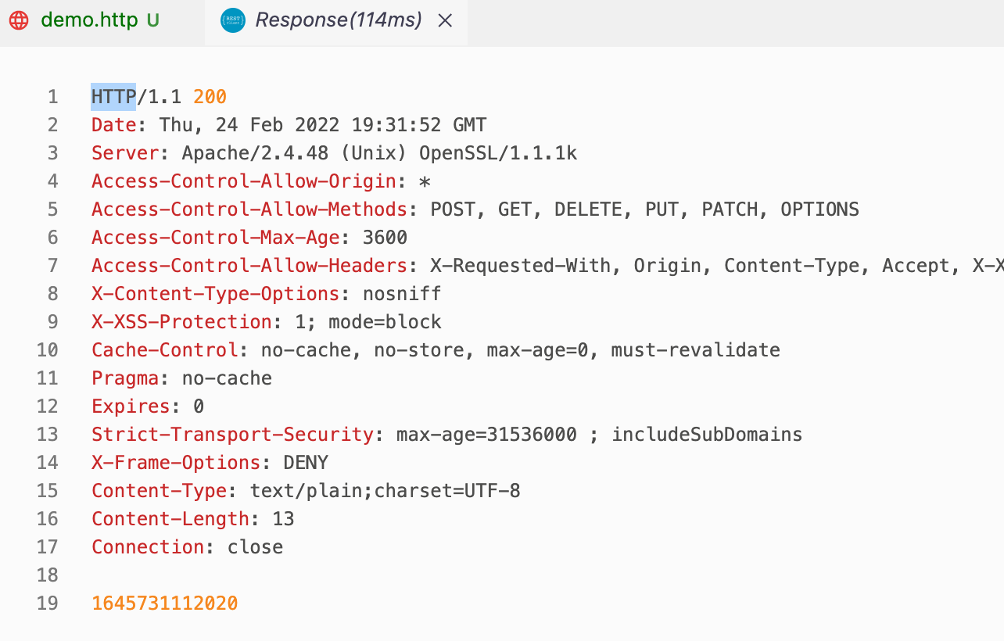Click line number 19

coord(48,603)
